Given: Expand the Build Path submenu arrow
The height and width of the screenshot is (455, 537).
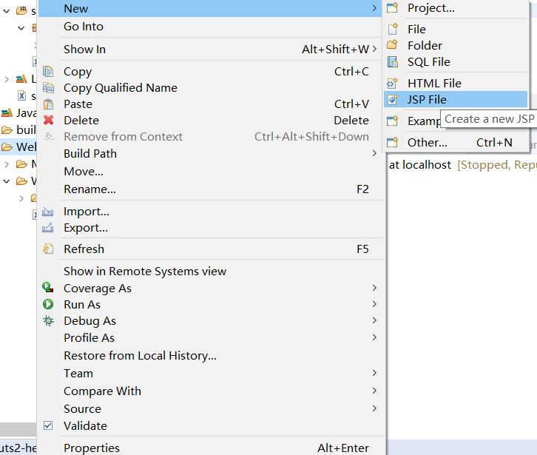Looking at the screenshot, I should pos(374,153).
